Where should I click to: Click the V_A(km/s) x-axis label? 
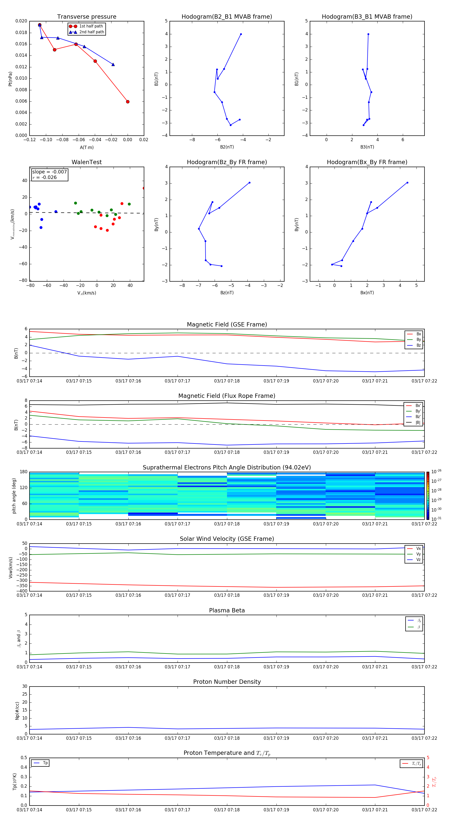(x=87, y=293)
